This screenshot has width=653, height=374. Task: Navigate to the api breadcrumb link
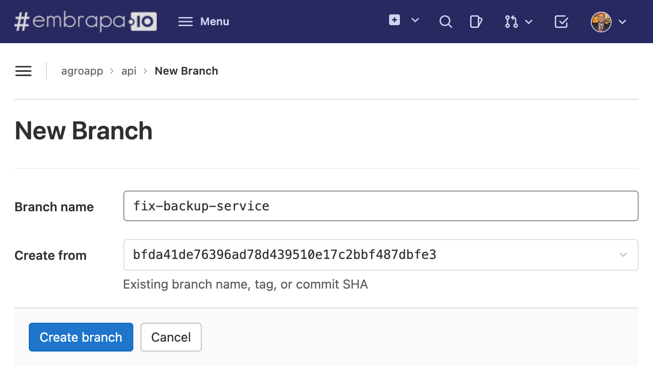click(x=129, y=71)
